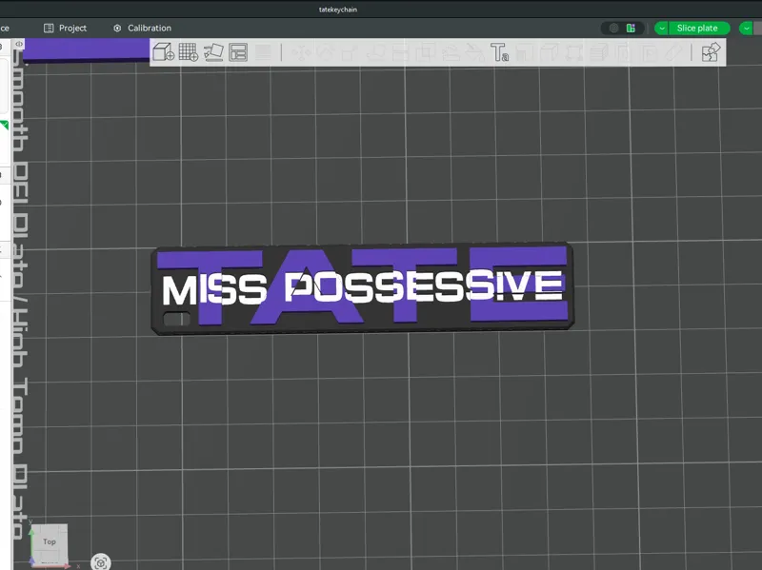Viewport: 762px width, 570px height.
Task: Select the Seam painting tool icon
Action: pos(474,52)
